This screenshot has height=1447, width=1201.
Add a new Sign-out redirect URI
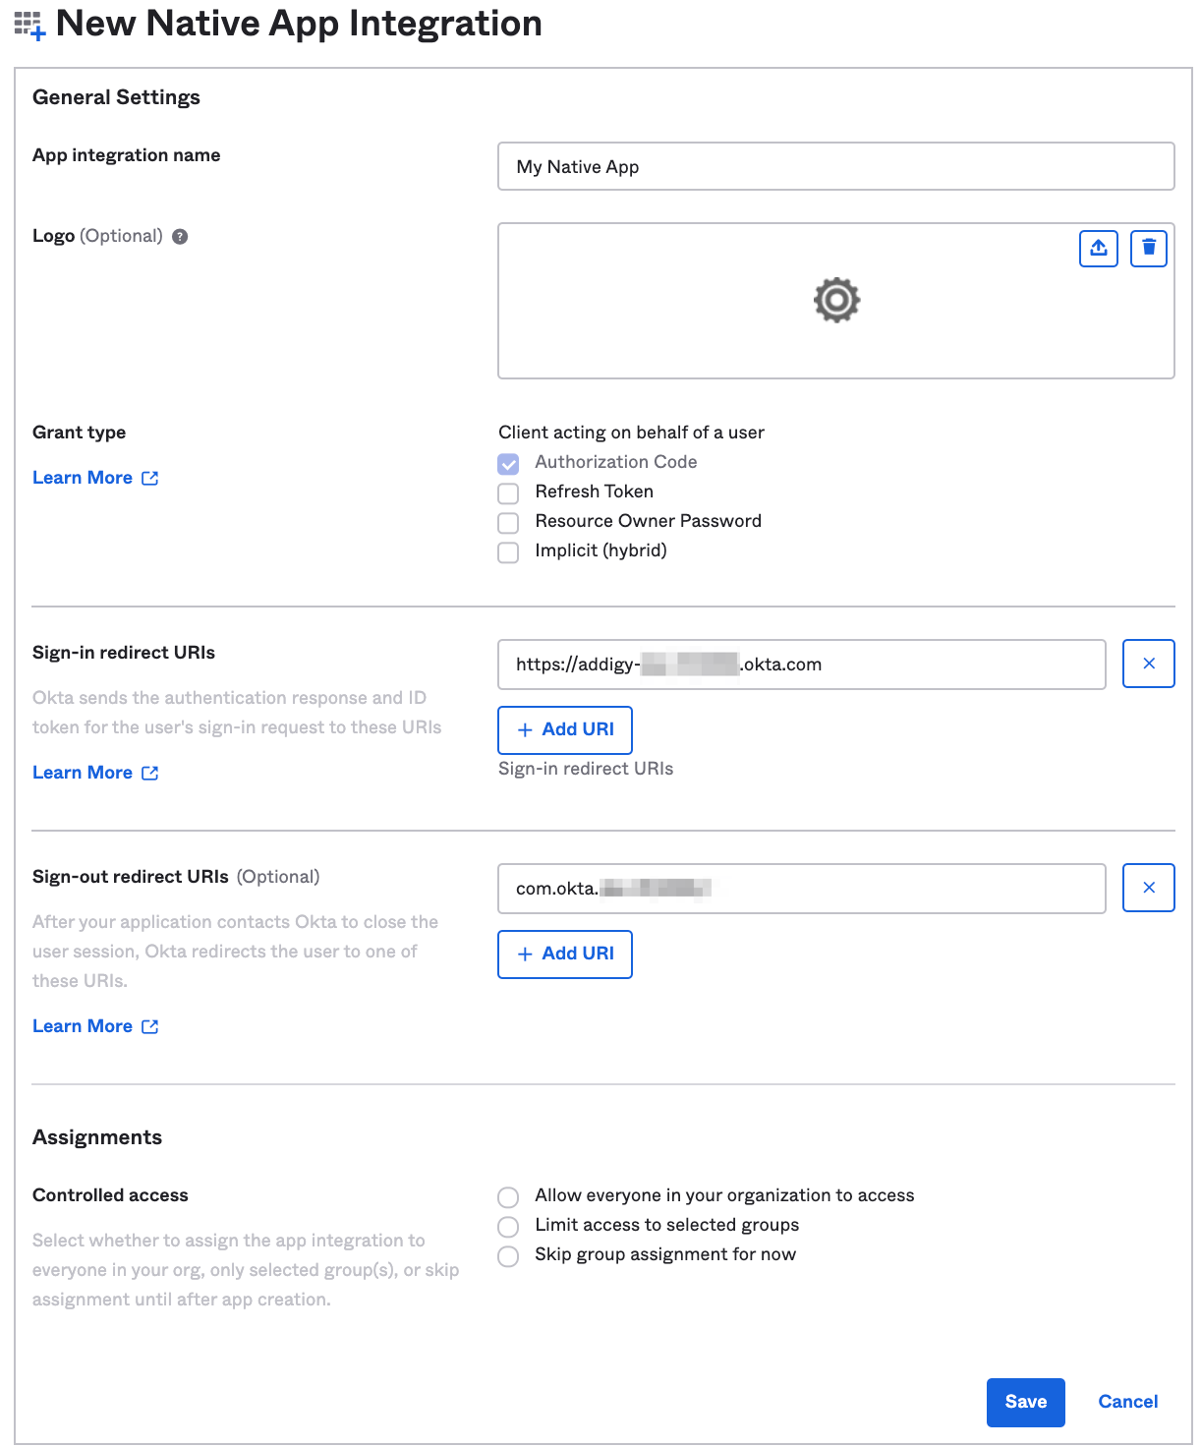565,954
